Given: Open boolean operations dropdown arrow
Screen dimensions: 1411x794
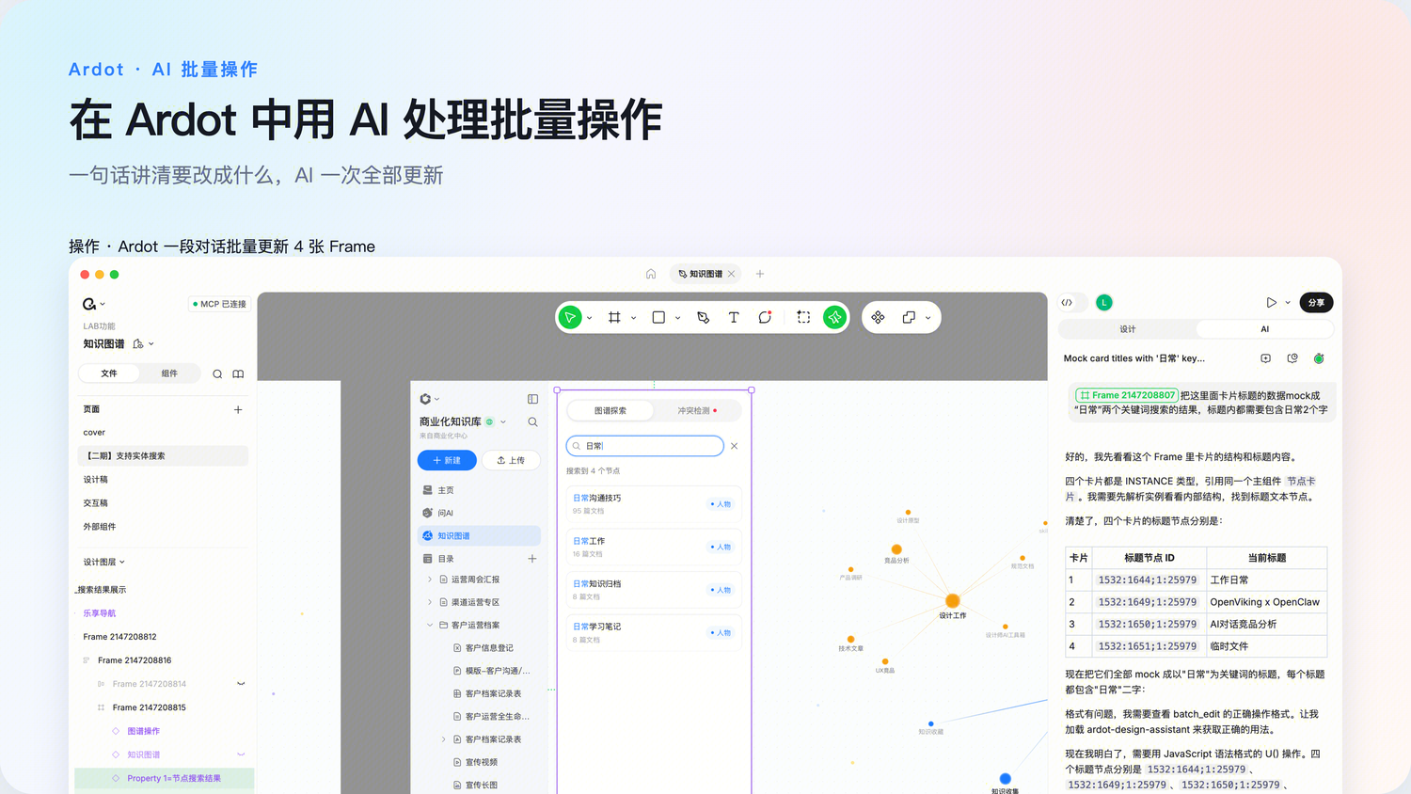Looking at the screenshot, I should click(x=928, y=318).
